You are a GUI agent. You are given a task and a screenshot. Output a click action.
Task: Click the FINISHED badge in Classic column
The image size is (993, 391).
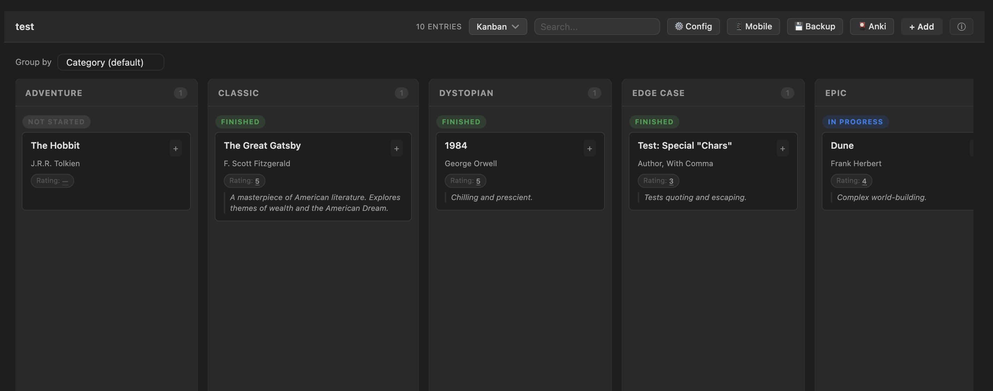pos(240,121)
